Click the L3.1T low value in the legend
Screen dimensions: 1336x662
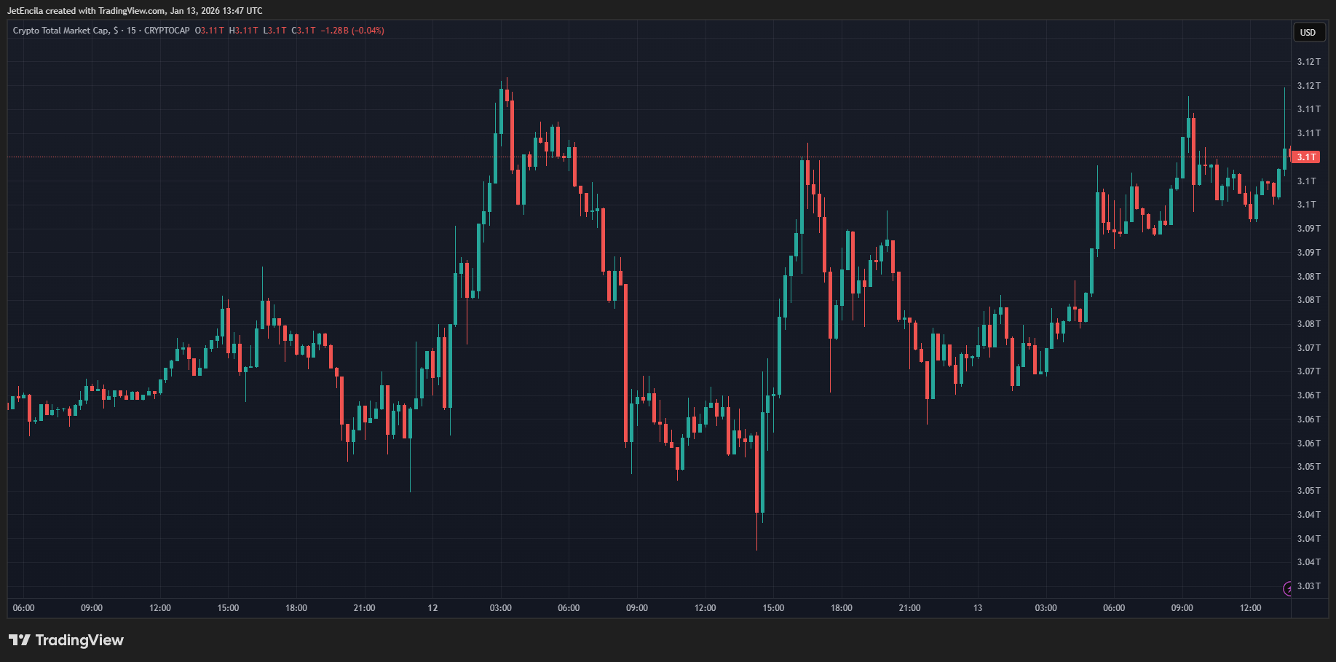pyautogui.click(x=274, y=31)
